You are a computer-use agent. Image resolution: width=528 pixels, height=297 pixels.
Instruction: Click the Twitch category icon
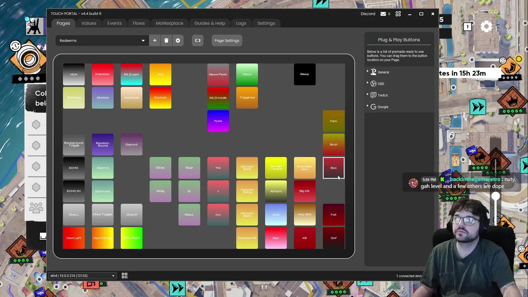tap(373, 95)
